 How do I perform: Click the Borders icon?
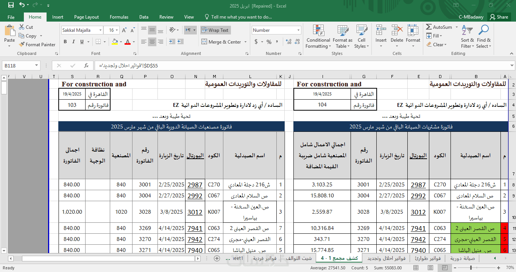pos(98,42)
